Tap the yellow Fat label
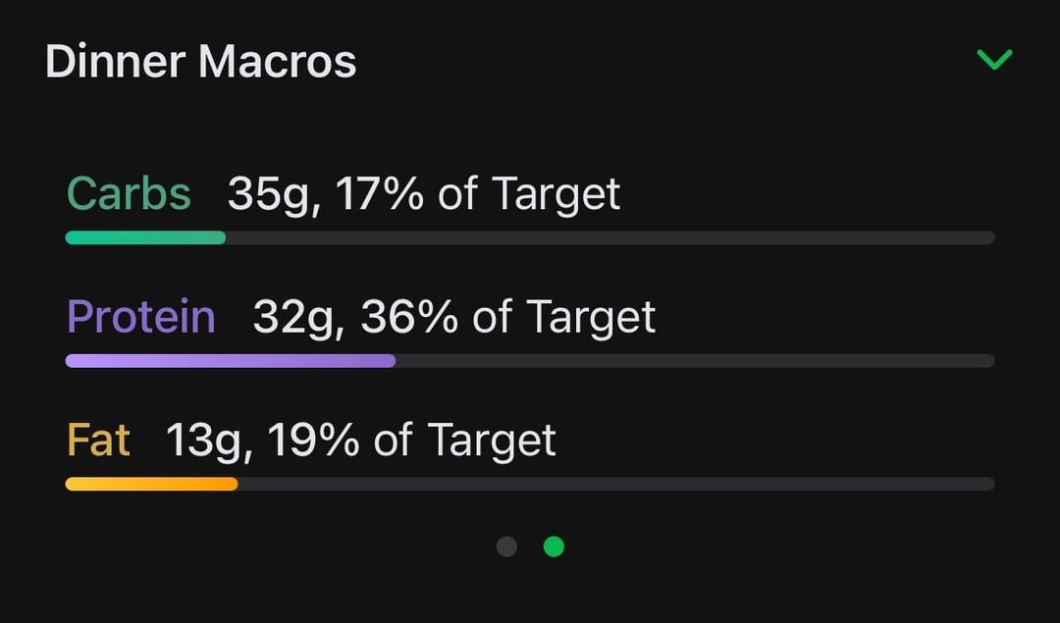1060x623 pixels. click(x=98, y=441)
